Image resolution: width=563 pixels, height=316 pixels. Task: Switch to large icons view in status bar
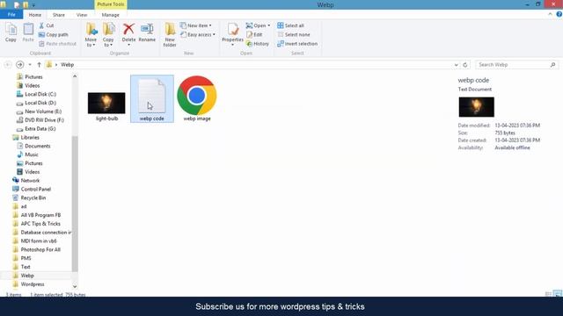[x=557, y=294]
